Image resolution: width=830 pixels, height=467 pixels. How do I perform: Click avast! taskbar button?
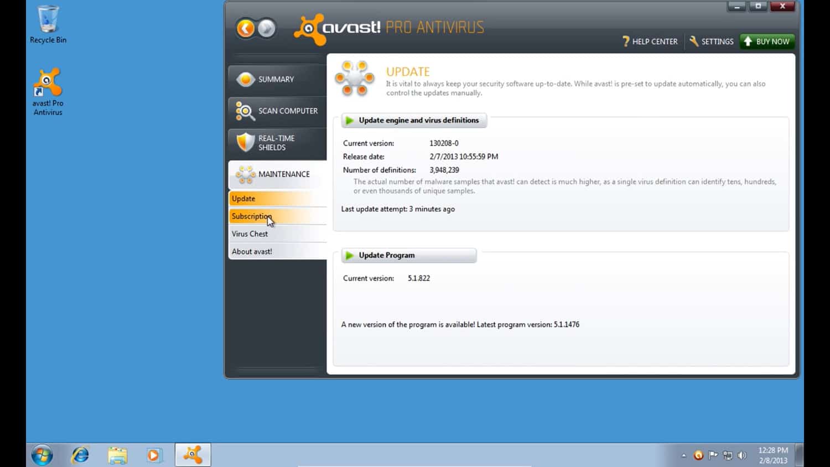pyautogui.click(x=193, y=455)
